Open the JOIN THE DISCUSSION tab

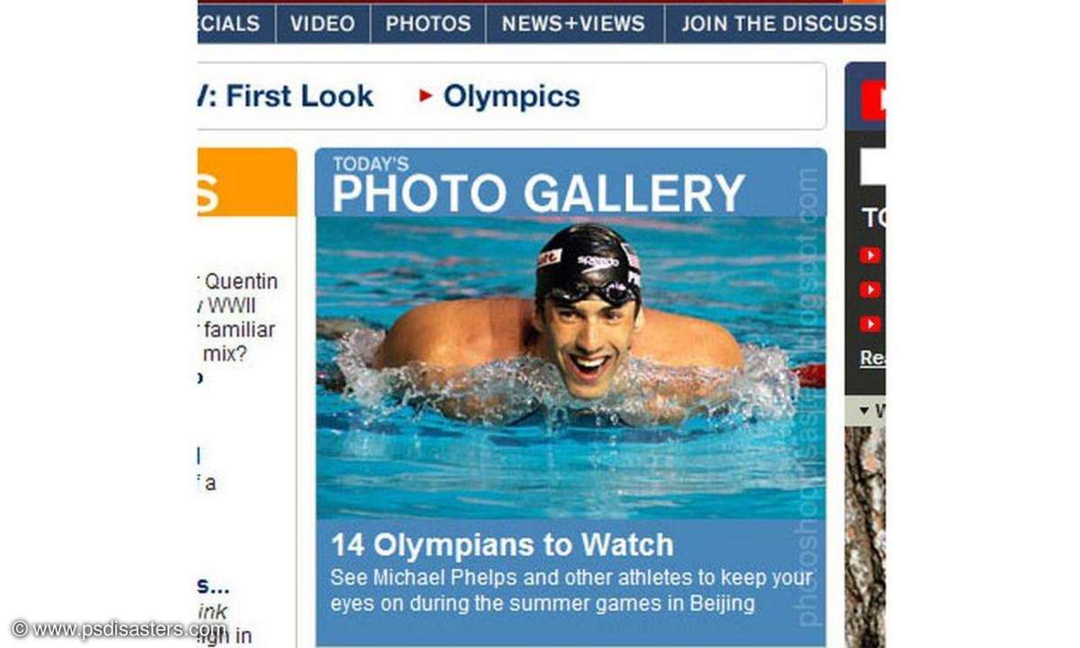pos(776,23)
